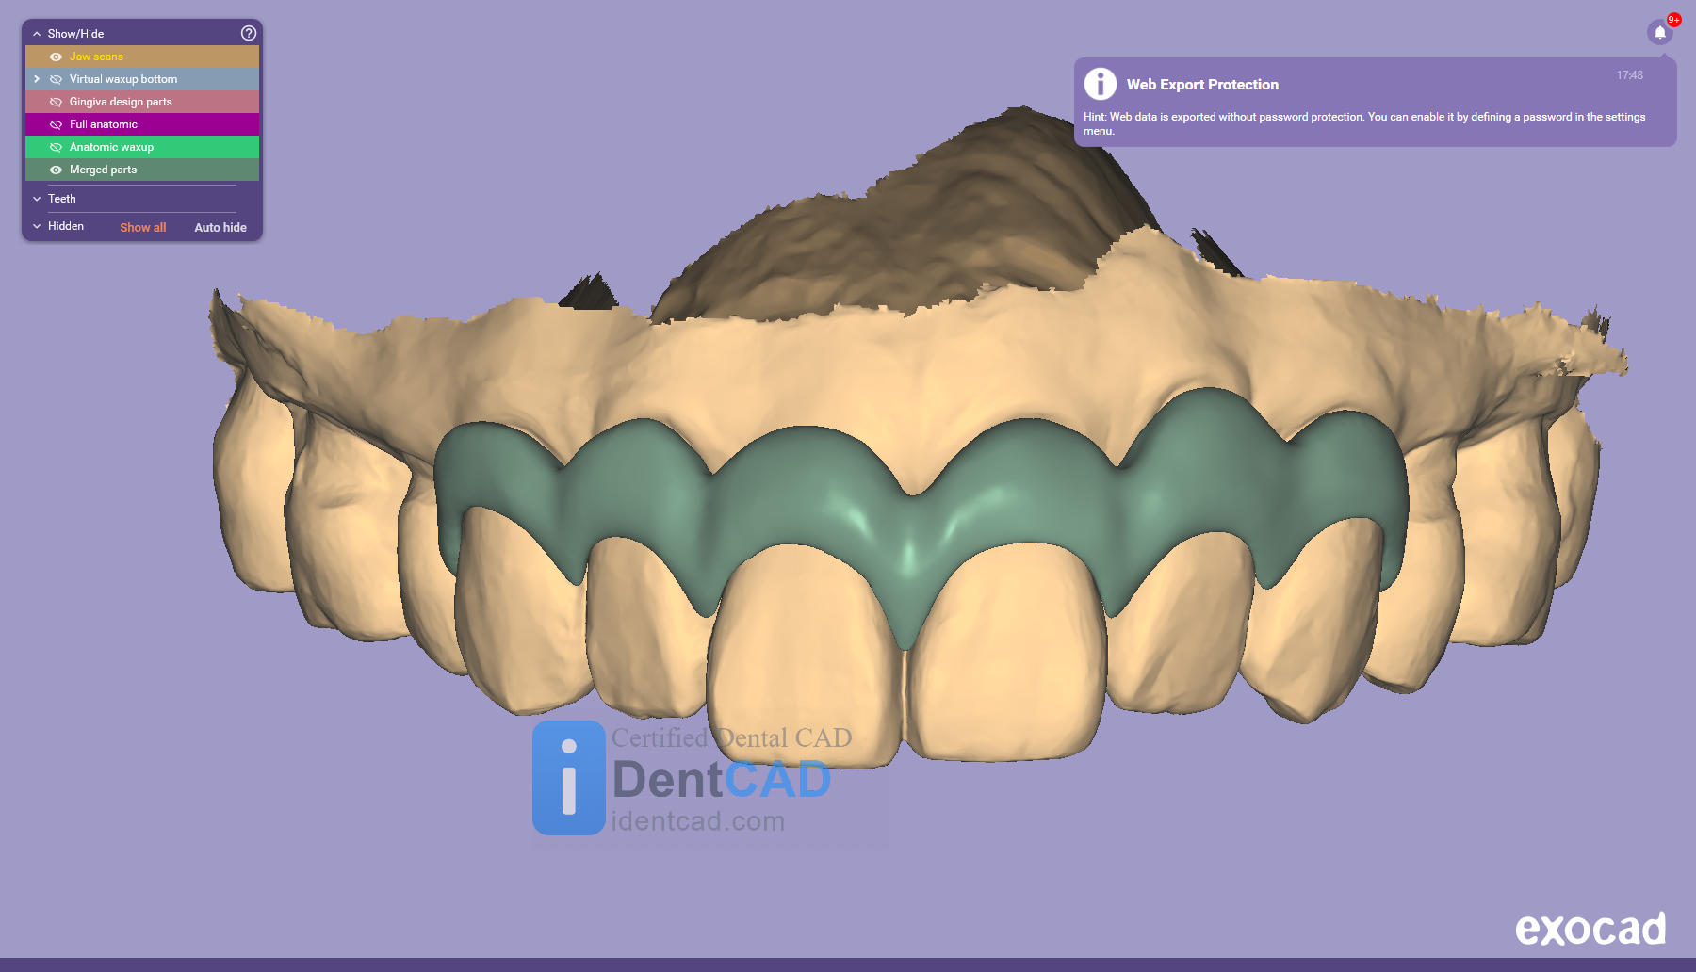Show Anatomic waxup via crossed-eye icon
Screen dimensions: 1696x972
click(x=56, y=147)
